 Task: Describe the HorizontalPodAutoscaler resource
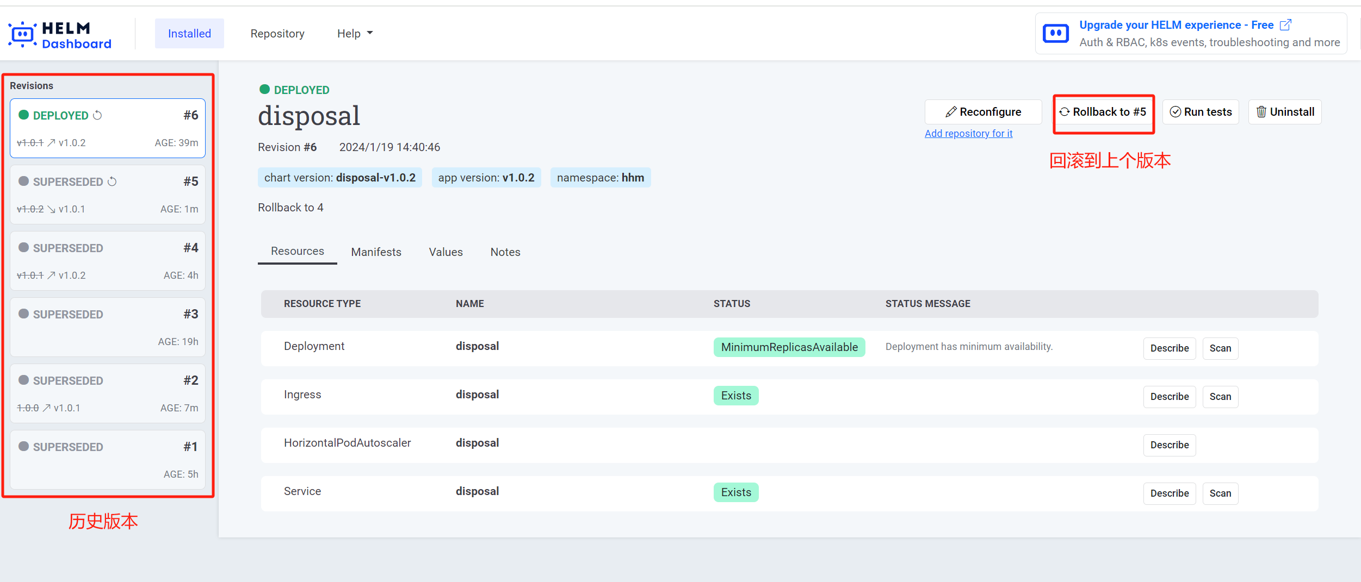click(1169, 445)
